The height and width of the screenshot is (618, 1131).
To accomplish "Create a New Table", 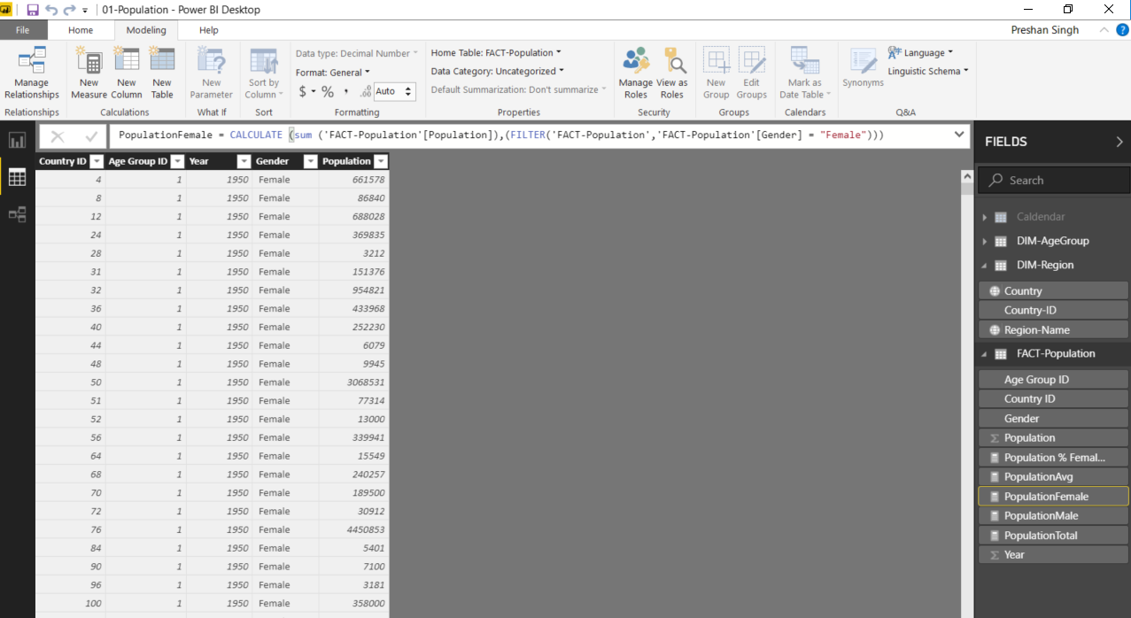I will point(162,74).
